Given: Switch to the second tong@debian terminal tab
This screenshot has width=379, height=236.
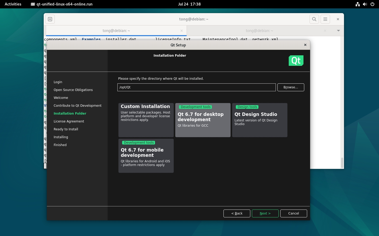Looking at the screenshot, I should pos(259,31).
